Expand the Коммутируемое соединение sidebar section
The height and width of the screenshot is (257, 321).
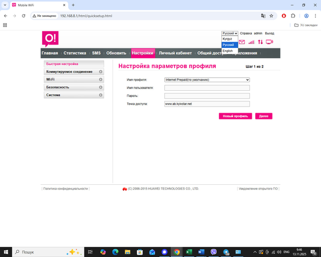pos(74,72)
